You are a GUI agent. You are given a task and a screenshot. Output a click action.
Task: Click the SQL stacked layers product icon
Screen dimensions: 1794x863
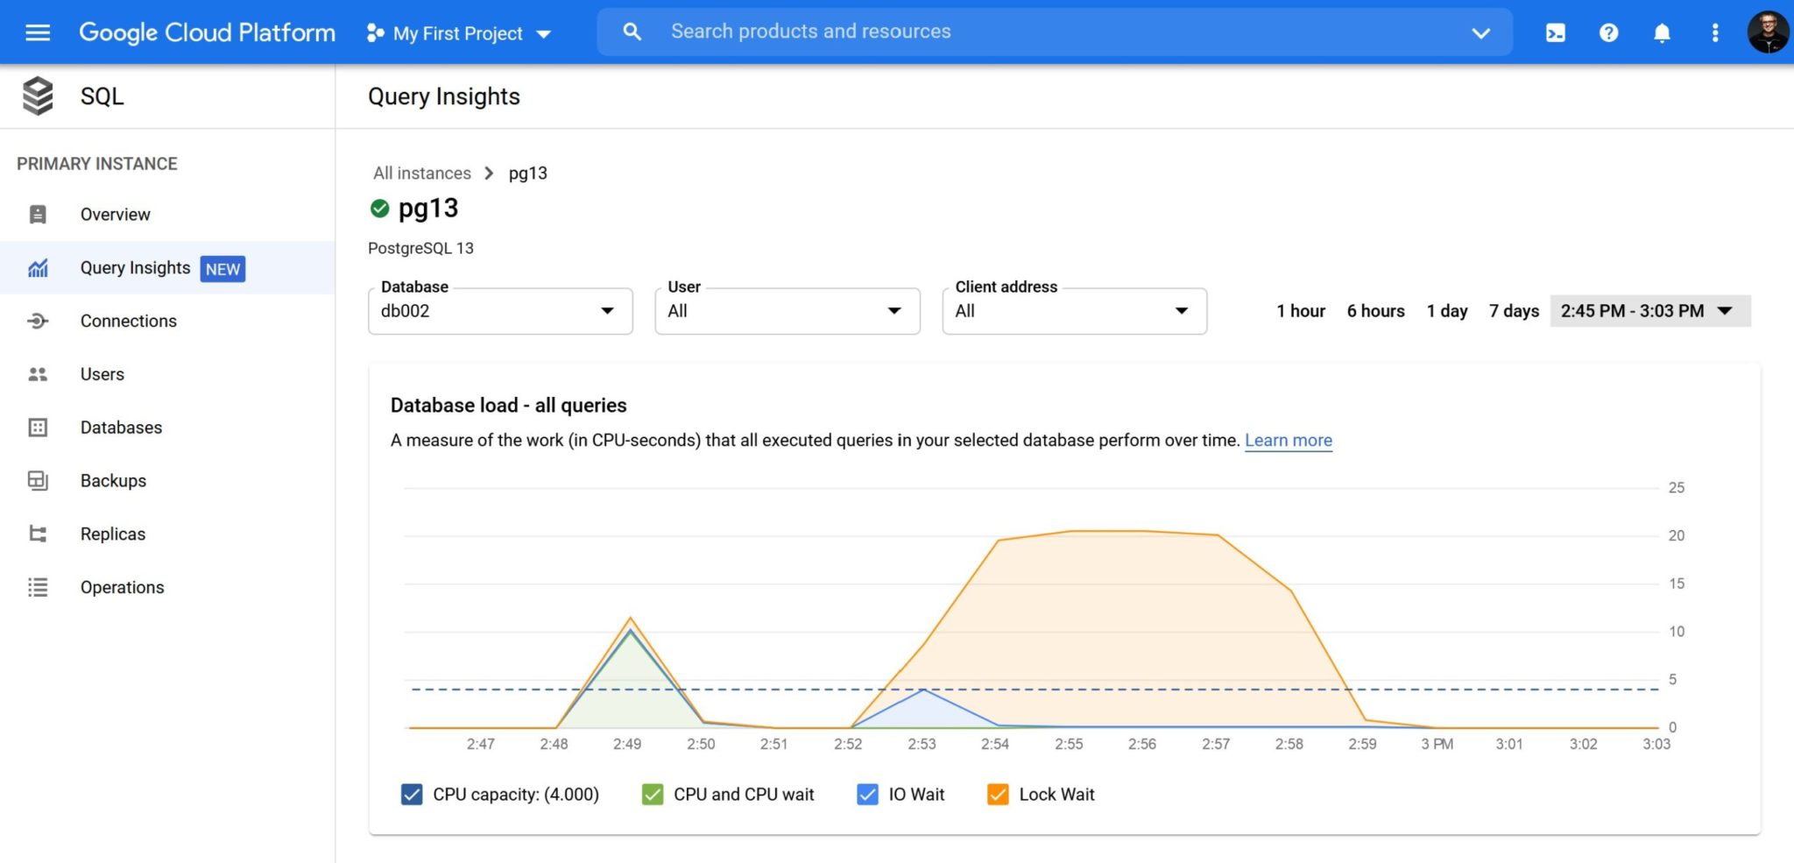[x=38, y=95]
